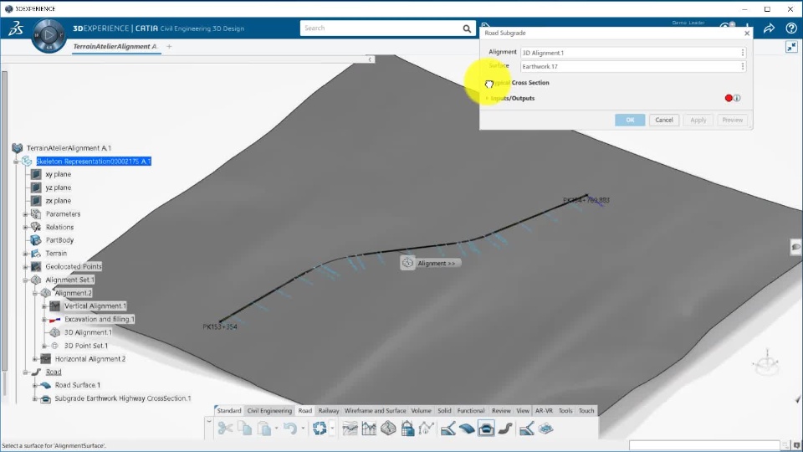Click the view orientation robot widget
803x452 pixels.
pos(766,362)
